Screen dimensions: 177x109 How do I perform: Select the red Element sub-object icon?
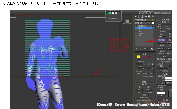pos(150,57)
